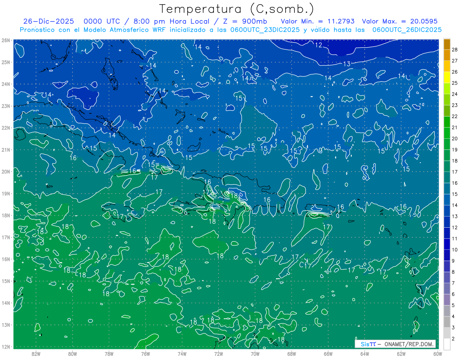Click the "9" label on the color scale
Viewport: 465px width, 359px height.
[453, 261]
